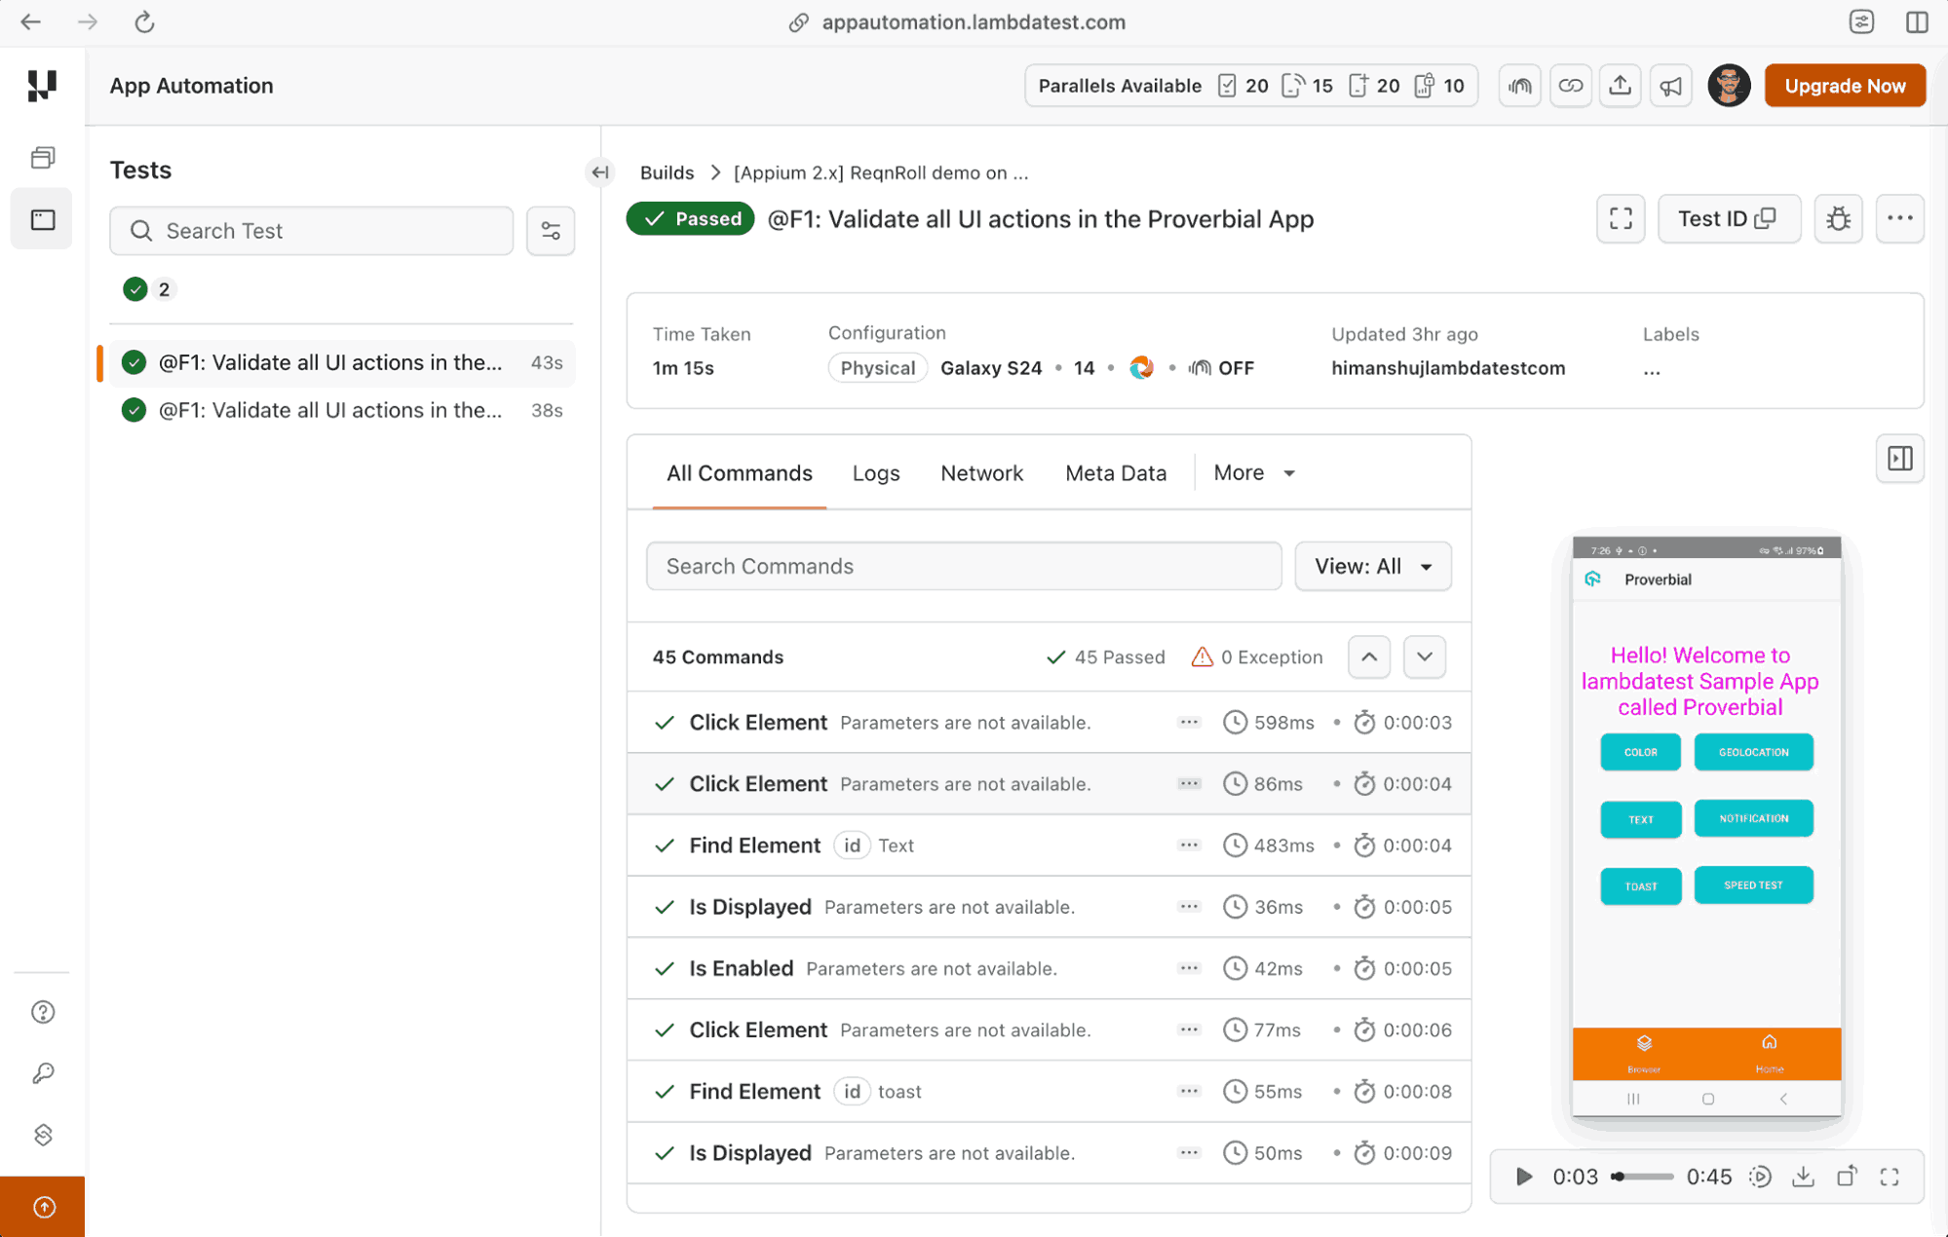Click the Upgrade Now button

pos(1844,86)
